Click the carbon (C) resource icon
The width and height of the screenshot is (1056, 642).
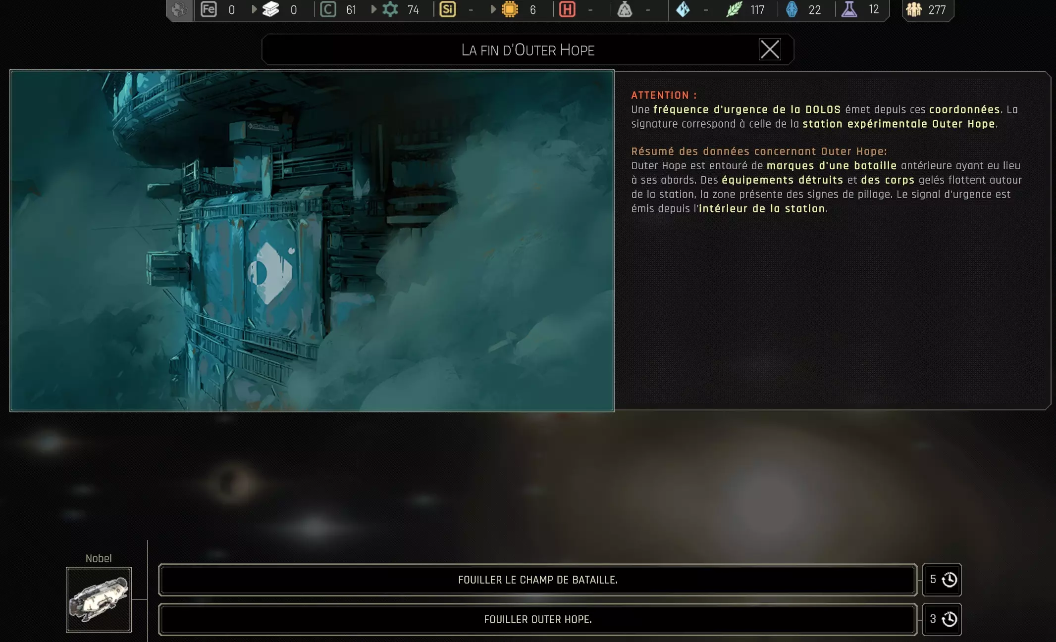pos(328,9)
